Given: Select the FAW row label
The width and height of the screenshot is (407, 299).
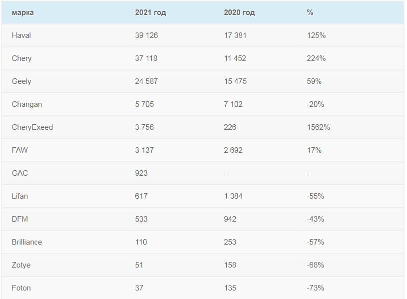Looking at the screenshot, I should tap(19, 150).
